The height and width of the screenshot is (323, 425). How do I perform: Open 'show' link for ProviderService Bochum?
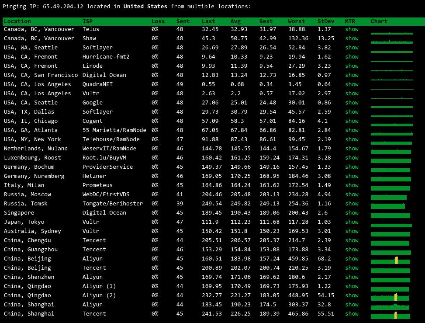(352, 167)
